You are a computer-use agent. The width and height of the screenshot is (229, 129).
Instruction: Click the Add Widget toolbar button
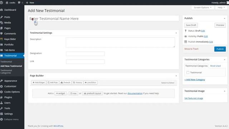pyautogui.click(x=39, y=82)
